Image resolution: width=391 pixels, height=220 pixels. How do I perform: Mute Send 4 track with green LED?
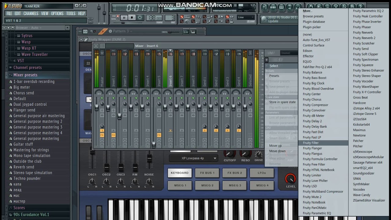(x=239, y=98)
